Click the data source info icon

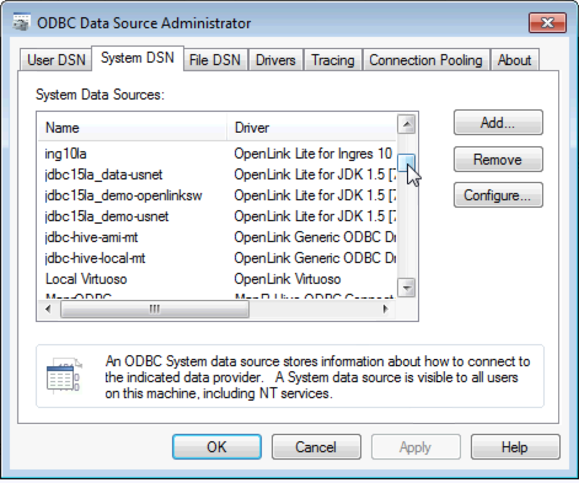click(64, 376)
